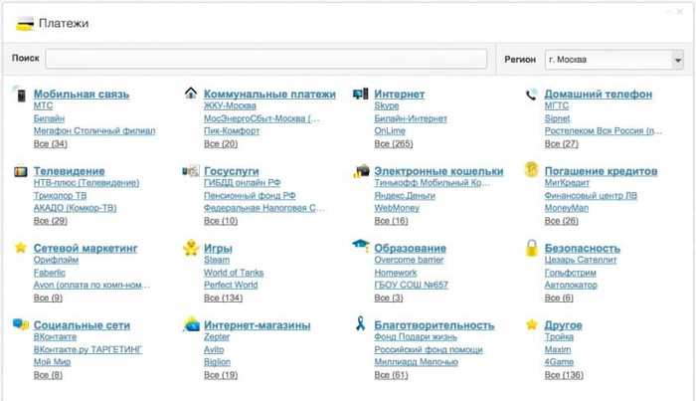Select the Steam games link
Image resolution: width=696 pixels, height=401 pixels.
click(217, 260)
